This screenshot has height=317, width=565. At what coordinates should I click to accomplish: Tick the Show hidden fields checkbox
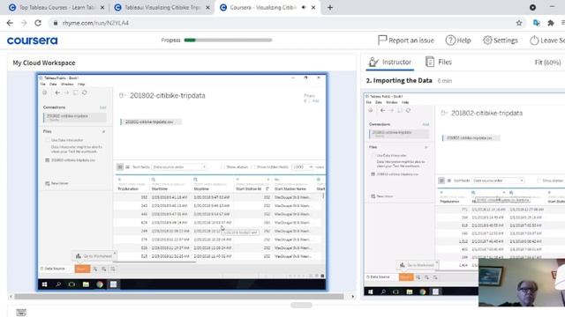253,167
